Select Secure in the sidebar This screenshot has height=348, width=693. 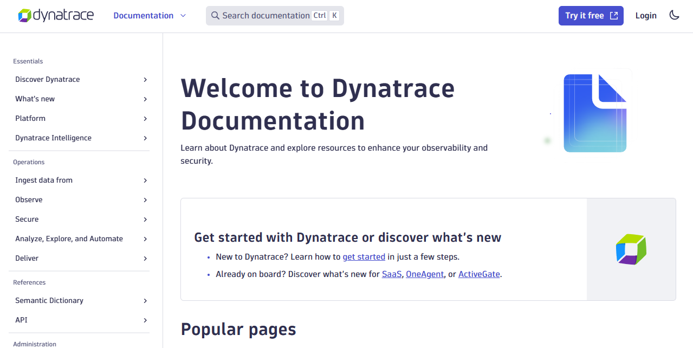coord(27,220)
